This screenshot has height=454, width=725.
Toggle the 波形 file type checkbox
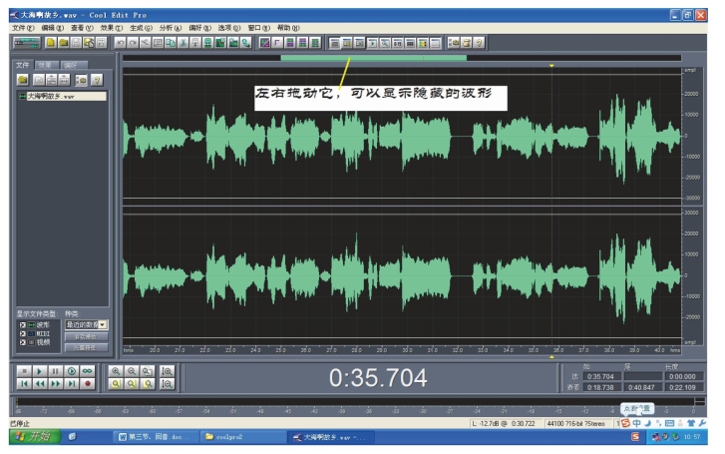24,324
